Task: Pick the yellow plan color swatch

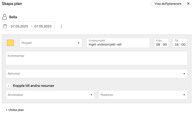Action: pos(10,43)
